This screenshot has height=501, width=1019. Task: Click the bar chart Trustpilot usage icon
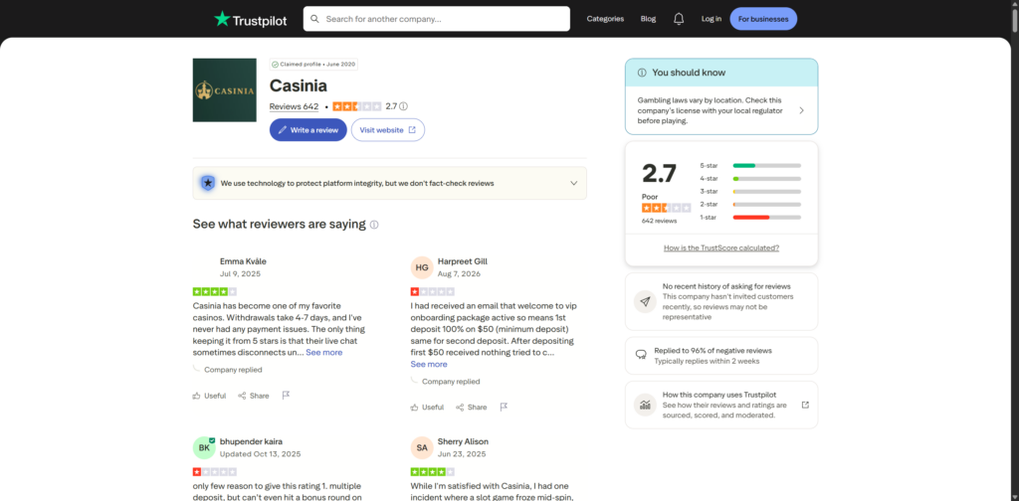click(645, 405)
